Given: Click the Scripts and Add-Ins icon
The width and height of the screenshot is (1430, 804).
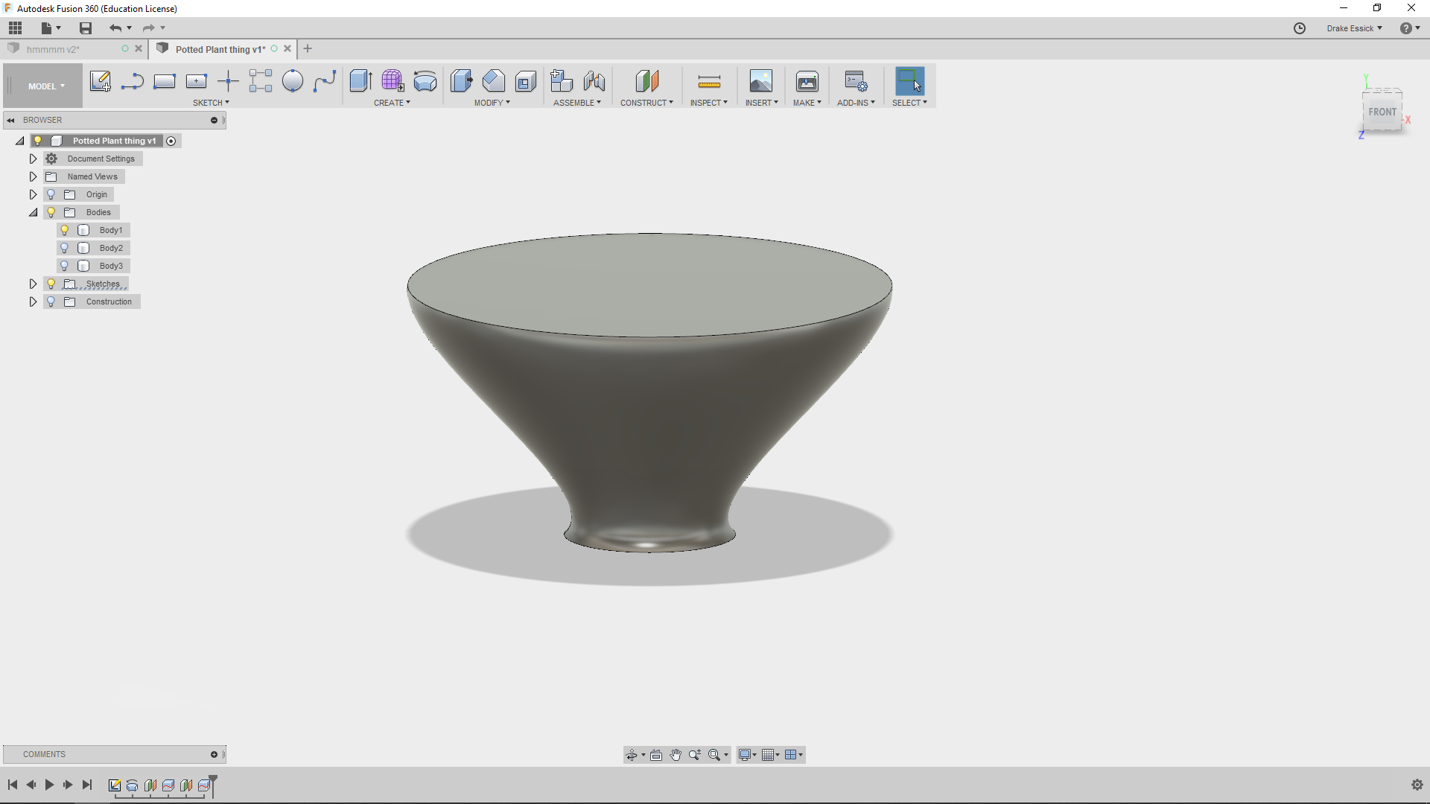Looking at the screenshot, I should coord(856,81).
